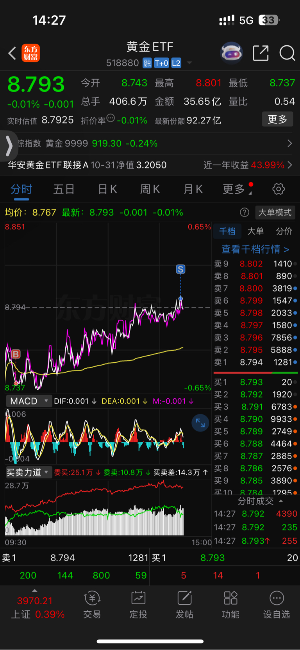Expand chart with the fullscreen arrows icon
The width and height of the screenshot is (300, 650).
pos(200,423)
